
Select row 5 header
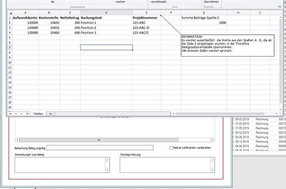10,38
